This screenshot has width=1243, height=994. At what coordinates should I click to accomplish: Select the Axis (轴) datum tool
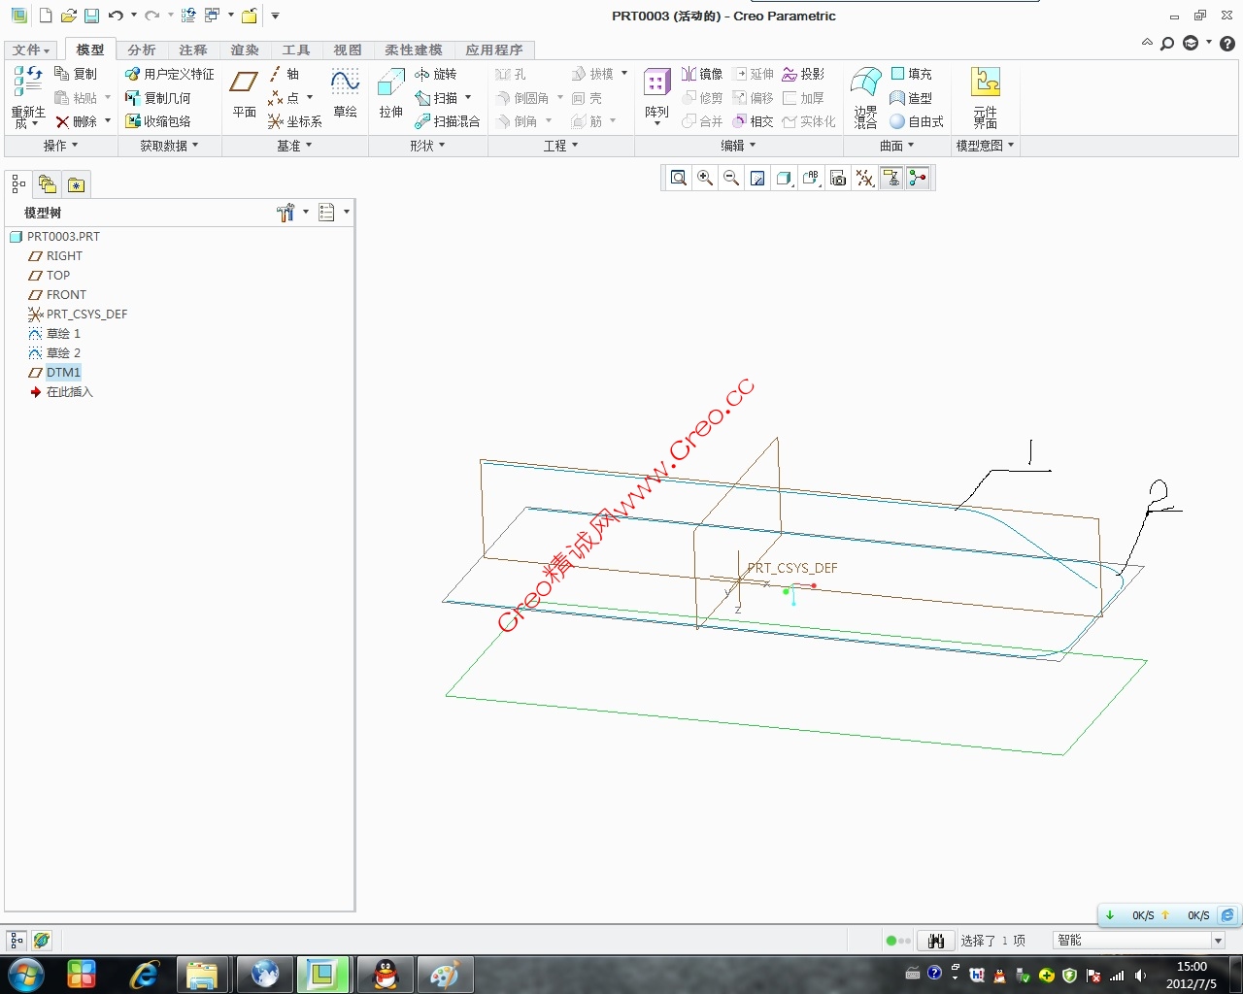point(284,74)
